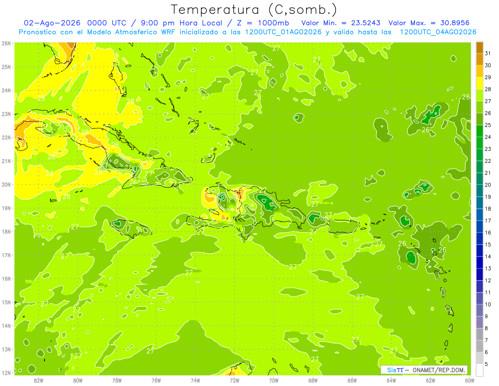Viewport: 499px width, 386px height.
Task: Pick the bright yellow swatch between 28 and 29
Action: (479, 83)
